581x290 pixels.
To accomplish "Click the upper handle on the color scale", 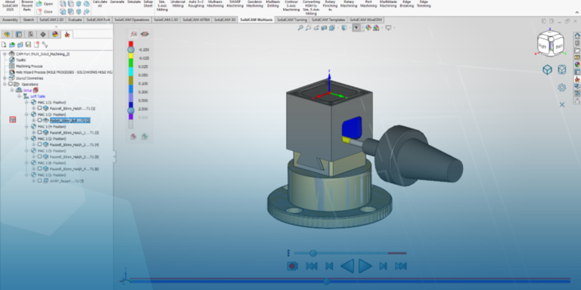I will [x=131, y=49].
